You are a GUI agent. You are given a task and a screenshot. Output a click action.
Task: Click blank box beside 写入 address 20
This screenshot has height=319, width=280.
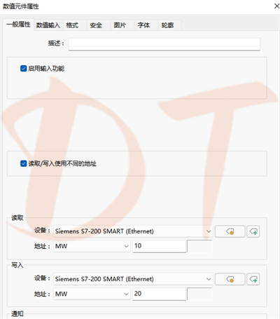click(199, 294)
